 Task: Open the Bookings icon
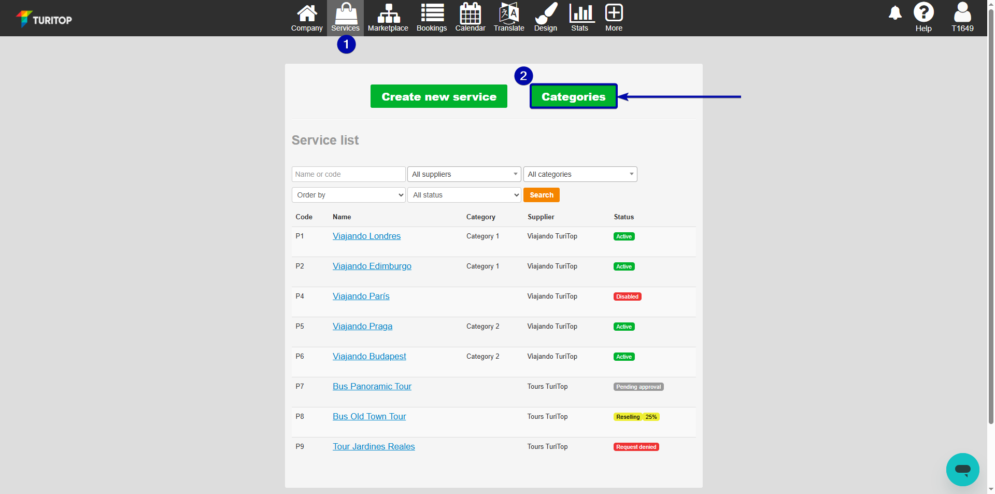432,17
